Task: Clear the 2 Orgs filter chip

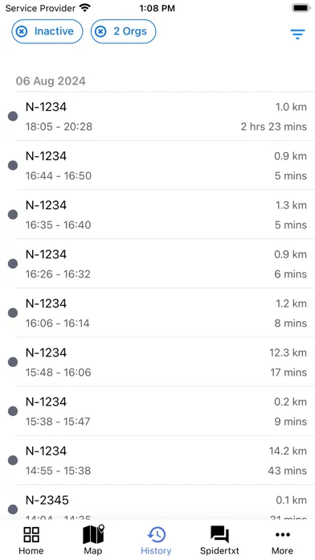Action: (x=100, y=32)
